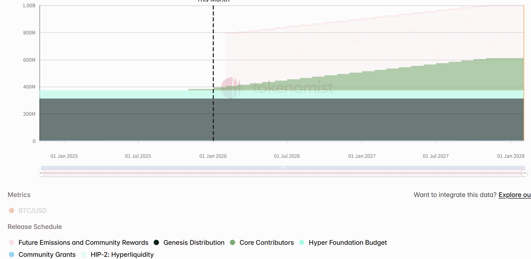Click the 01 Jul 2026 x-axis label
Image resolution: width=531 pixels, height=259 pixels.
[287, 156]
